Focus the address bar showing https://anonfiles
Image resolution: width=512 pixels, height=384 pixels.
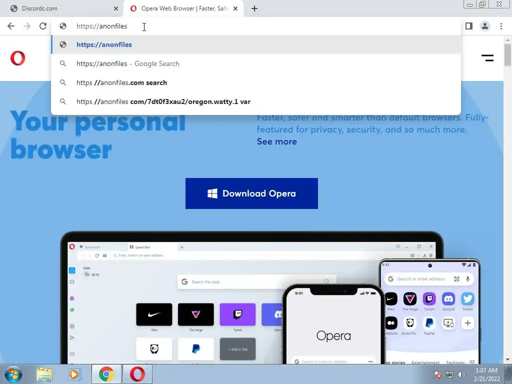tap(255, 26)
